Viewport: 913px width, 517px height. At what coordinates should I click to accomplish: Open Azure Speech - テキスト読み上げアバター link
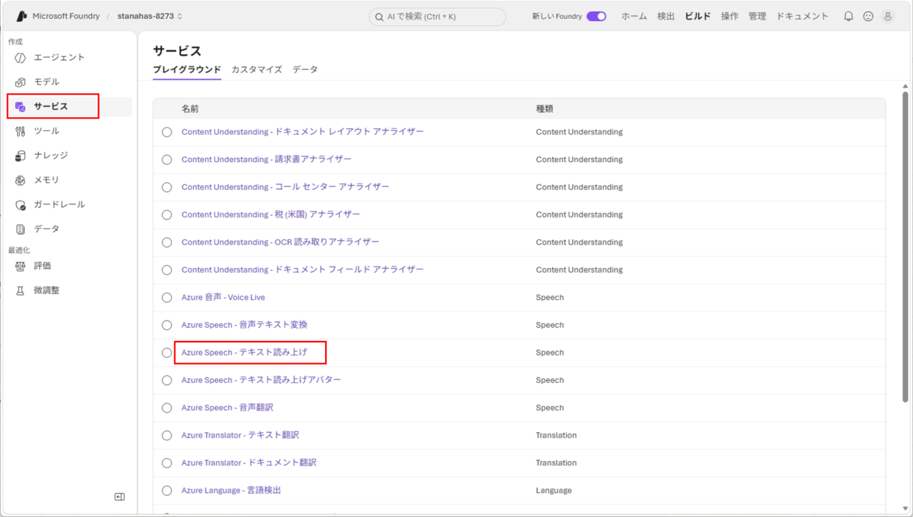click(261, 380)
